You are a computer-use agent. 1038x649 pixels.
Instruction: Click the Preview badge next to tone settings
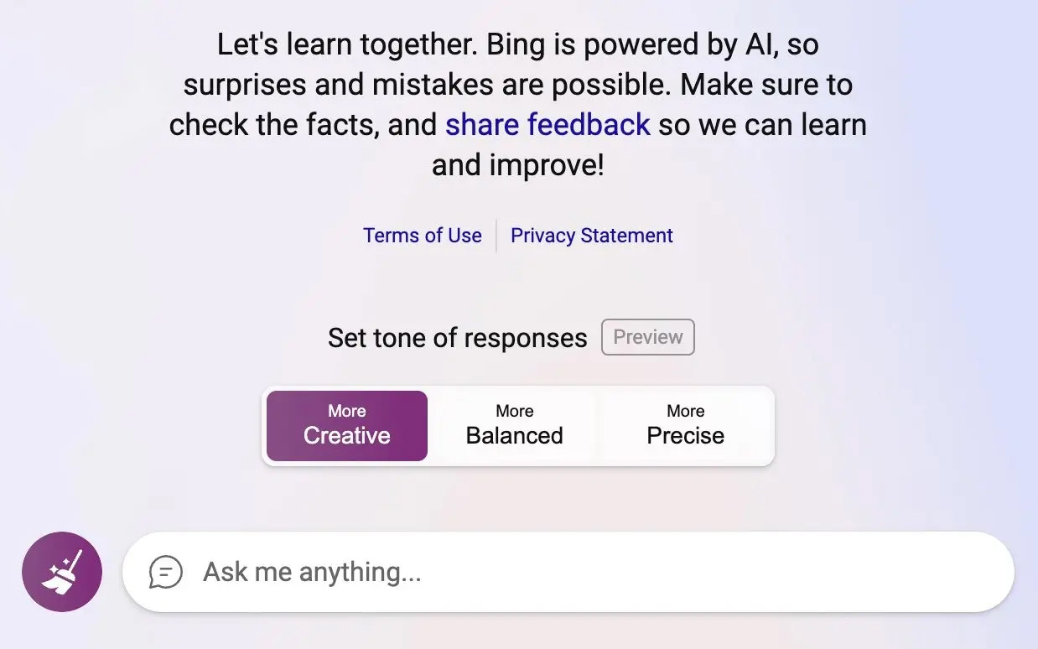(647, 337)
